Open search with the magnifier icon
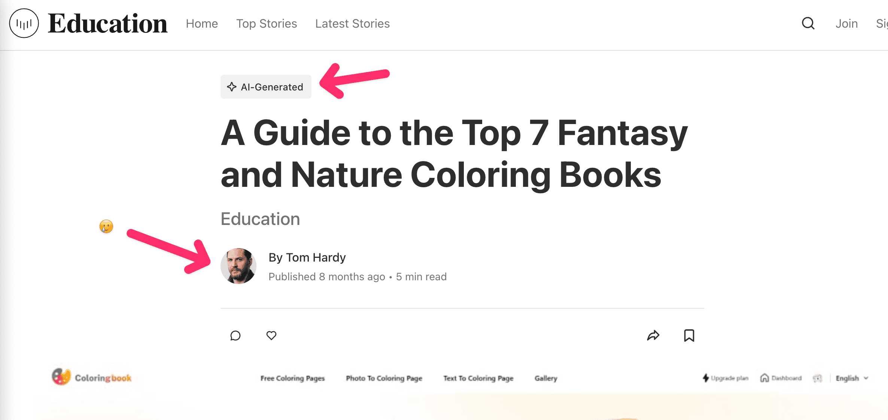Screen dimensions: 888x420 pyautogui.click(x=808, y=24)
